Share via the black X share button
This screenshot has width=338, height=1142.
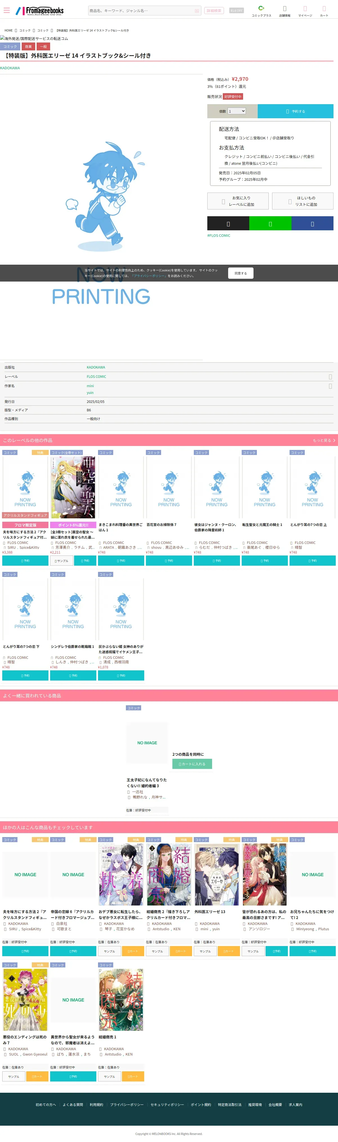pyautogui.click(x=228, y=224)
